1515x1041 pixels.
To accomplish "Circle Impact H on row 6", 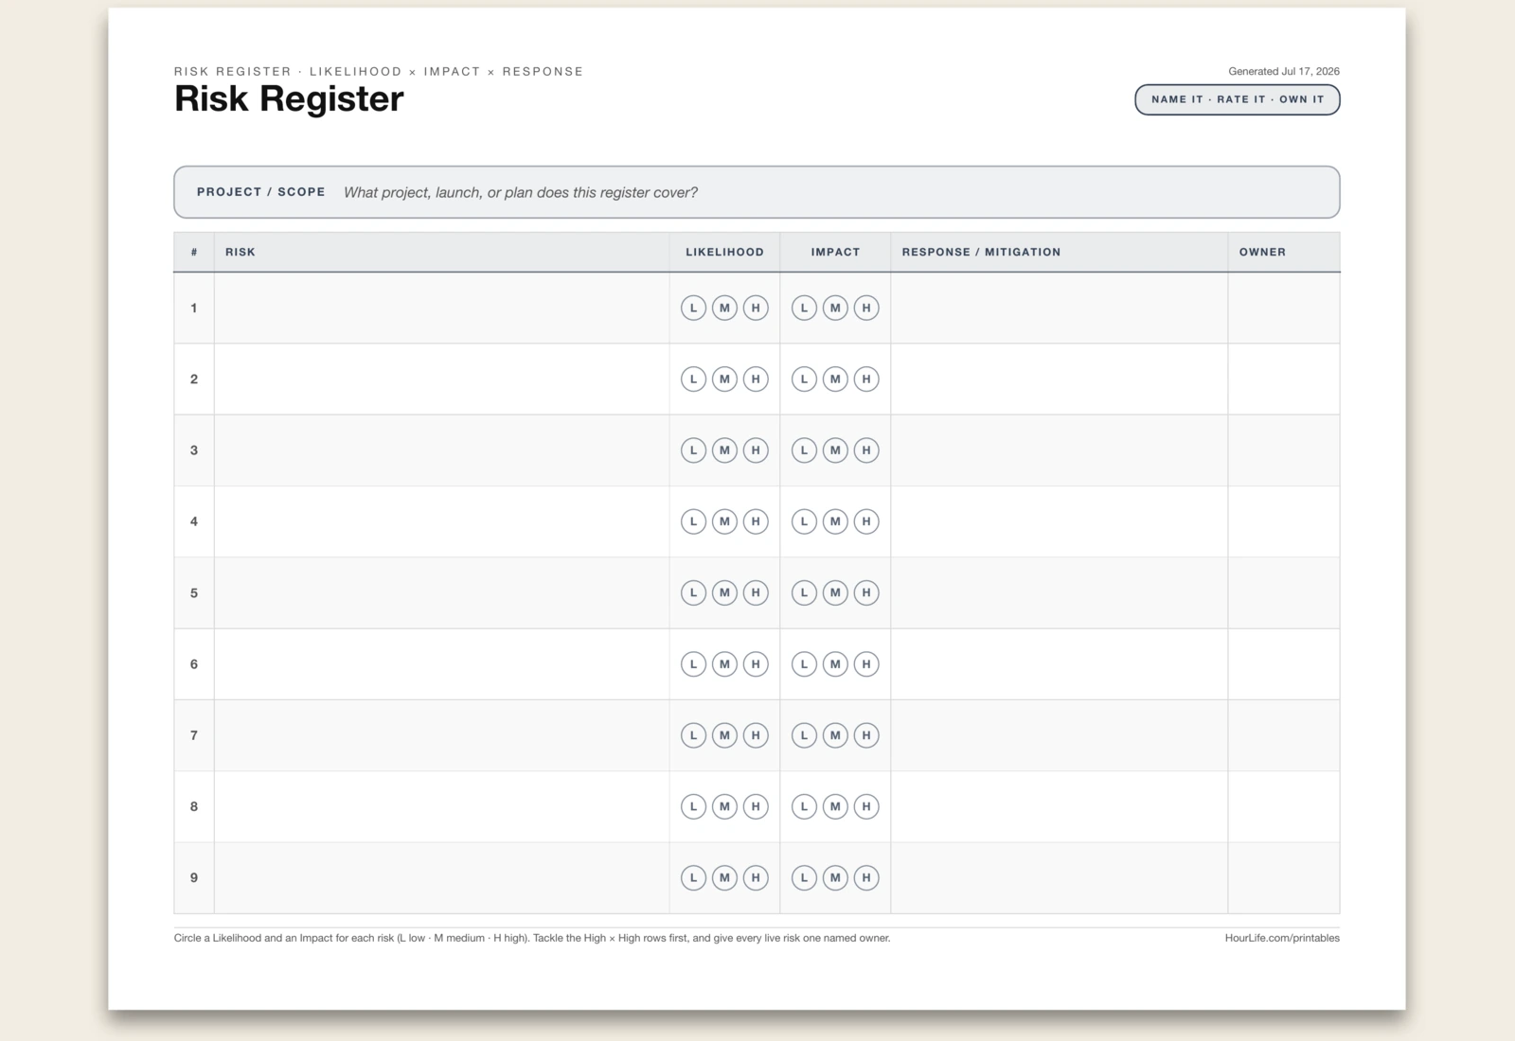I will click(866, 664).
